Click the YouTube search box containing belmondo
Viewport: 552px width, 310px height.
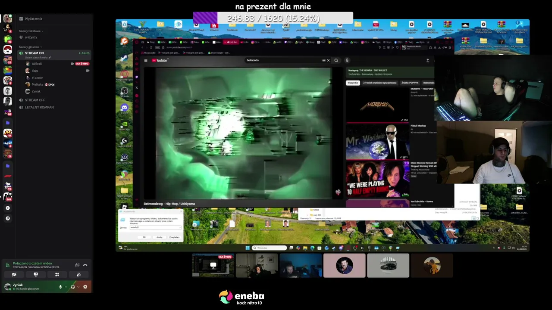(x=283, y=60)
